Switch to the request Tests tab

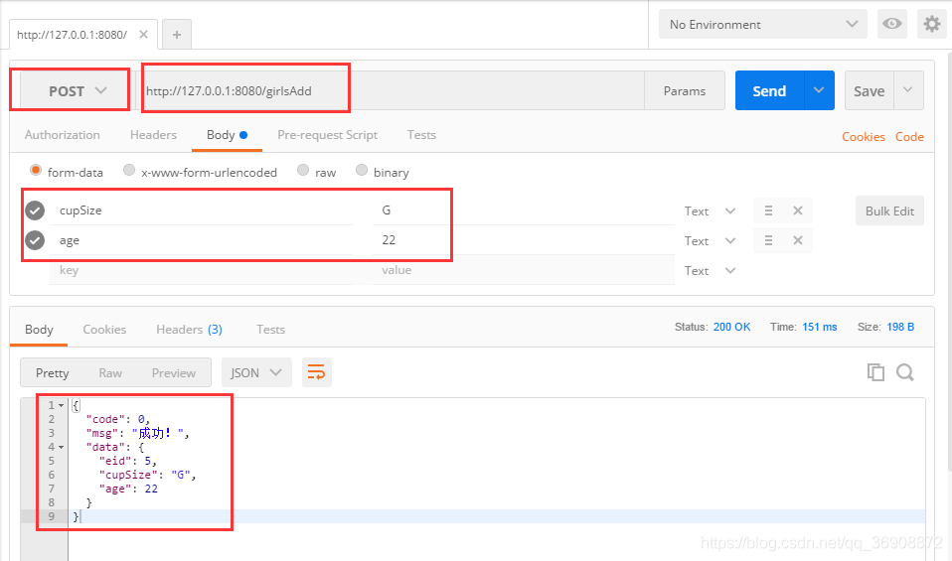[421, 135]
